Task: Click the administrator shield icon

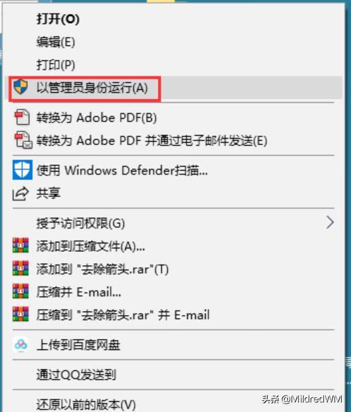Action: [x=21, y=87]
